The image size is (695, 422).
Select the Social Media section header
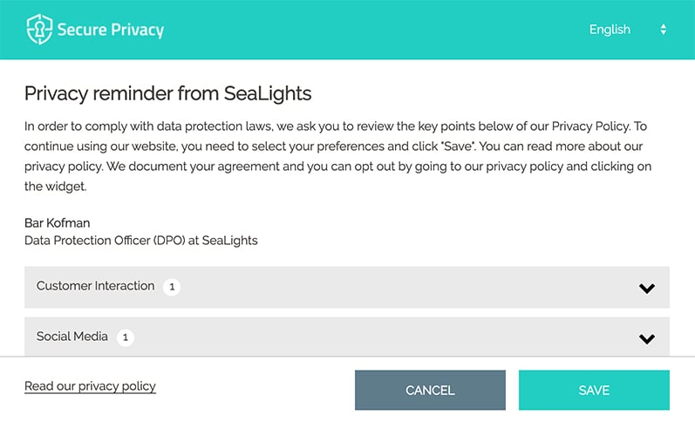346,337
